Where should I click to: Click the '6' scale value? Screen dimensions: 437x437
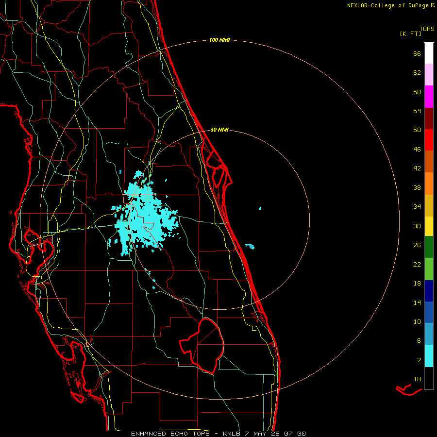point(419,341)
